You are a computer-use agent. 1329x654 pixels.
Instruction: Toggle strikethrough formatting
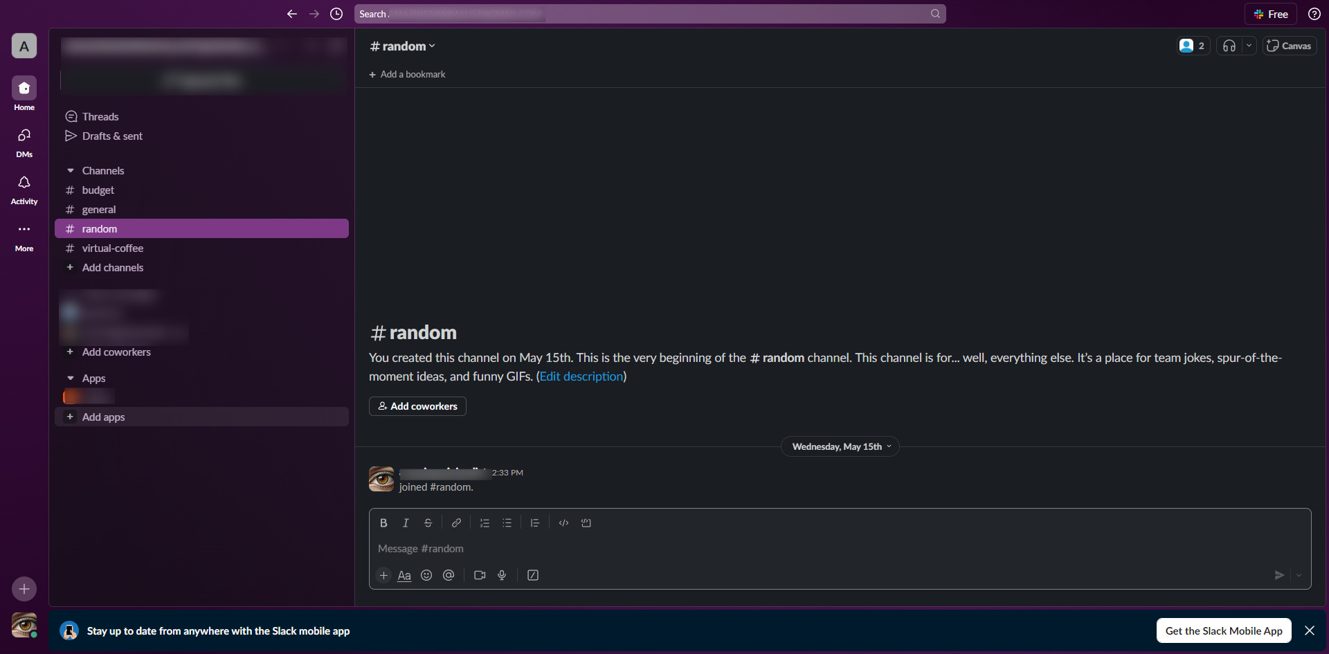(428, 523)
